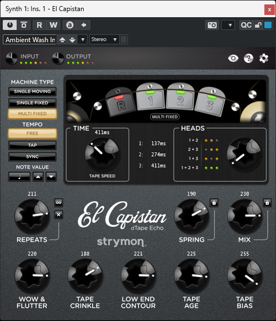Image resolution: width=276 pixels, height=321 pixels.
Task: Toggle the MIX lock icon
Action: (x=267, y=203)
